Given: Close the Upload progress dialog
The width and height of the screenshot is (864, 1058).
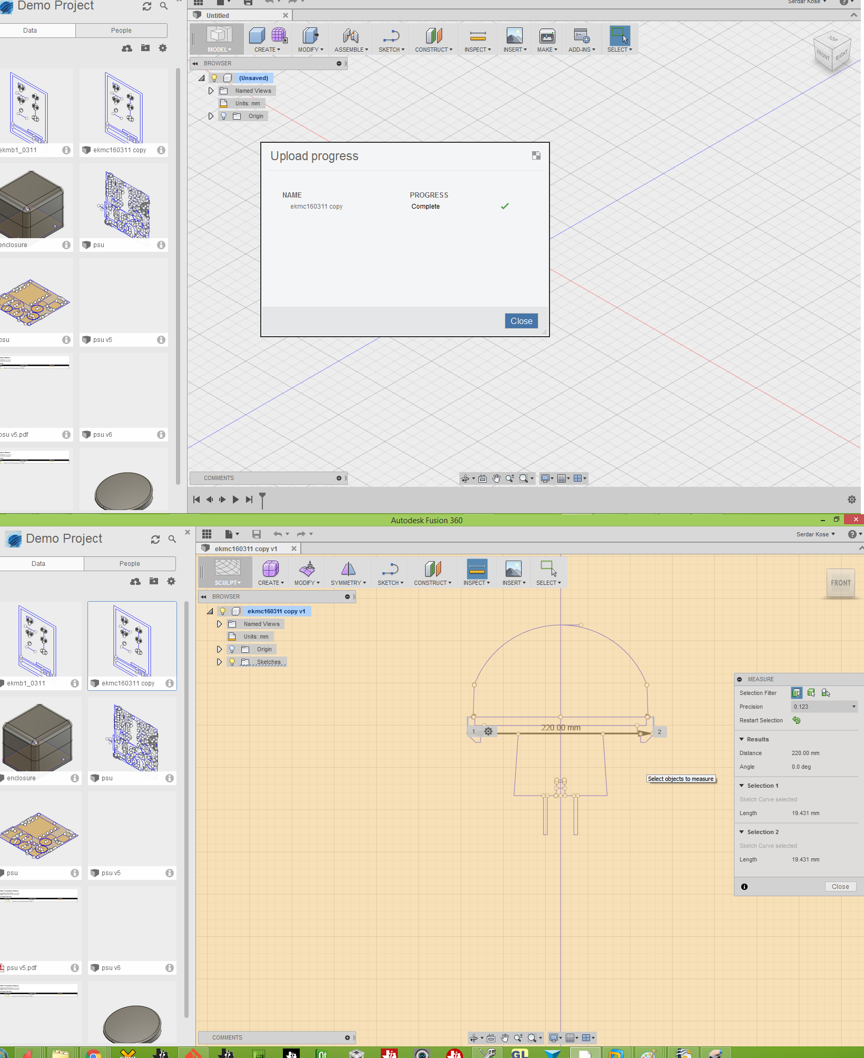Looking at the screenshot, I should point(521,321).
